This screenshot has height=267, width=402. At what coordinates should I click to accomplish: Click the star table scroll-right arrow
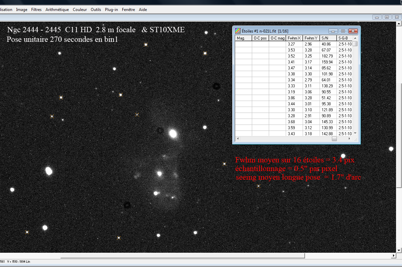[x=350, y=139]
